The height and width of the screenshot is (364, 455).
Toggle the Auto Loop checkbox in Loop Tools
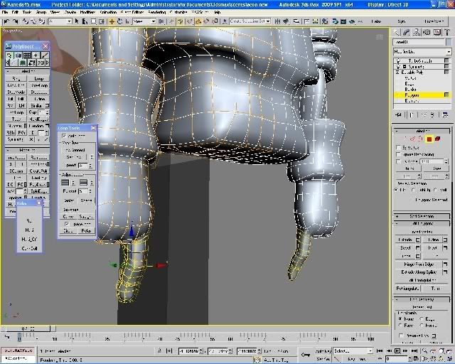click(x=64, y=136)
